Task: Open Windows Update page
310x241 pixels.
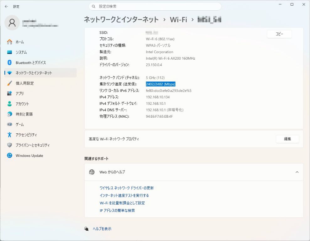Action: tap(40, 155)
